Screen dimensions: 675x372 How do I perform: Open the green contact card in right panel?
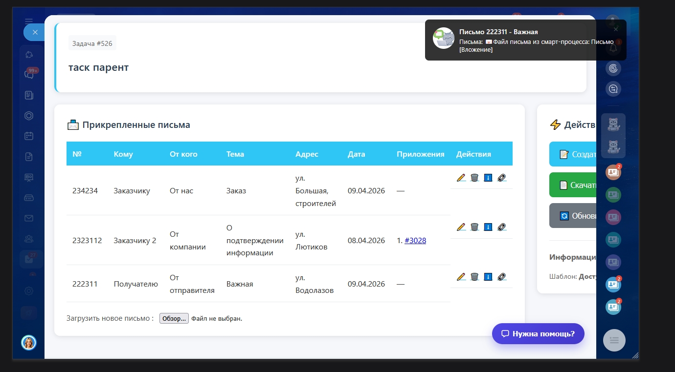point(613,195)
